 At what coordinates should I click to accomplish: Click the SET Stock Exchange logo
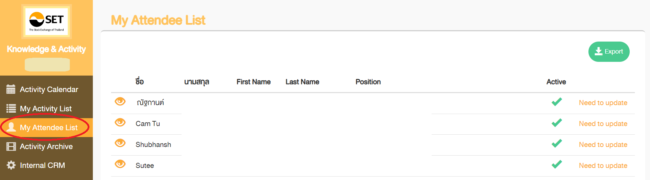click(46, 21)
